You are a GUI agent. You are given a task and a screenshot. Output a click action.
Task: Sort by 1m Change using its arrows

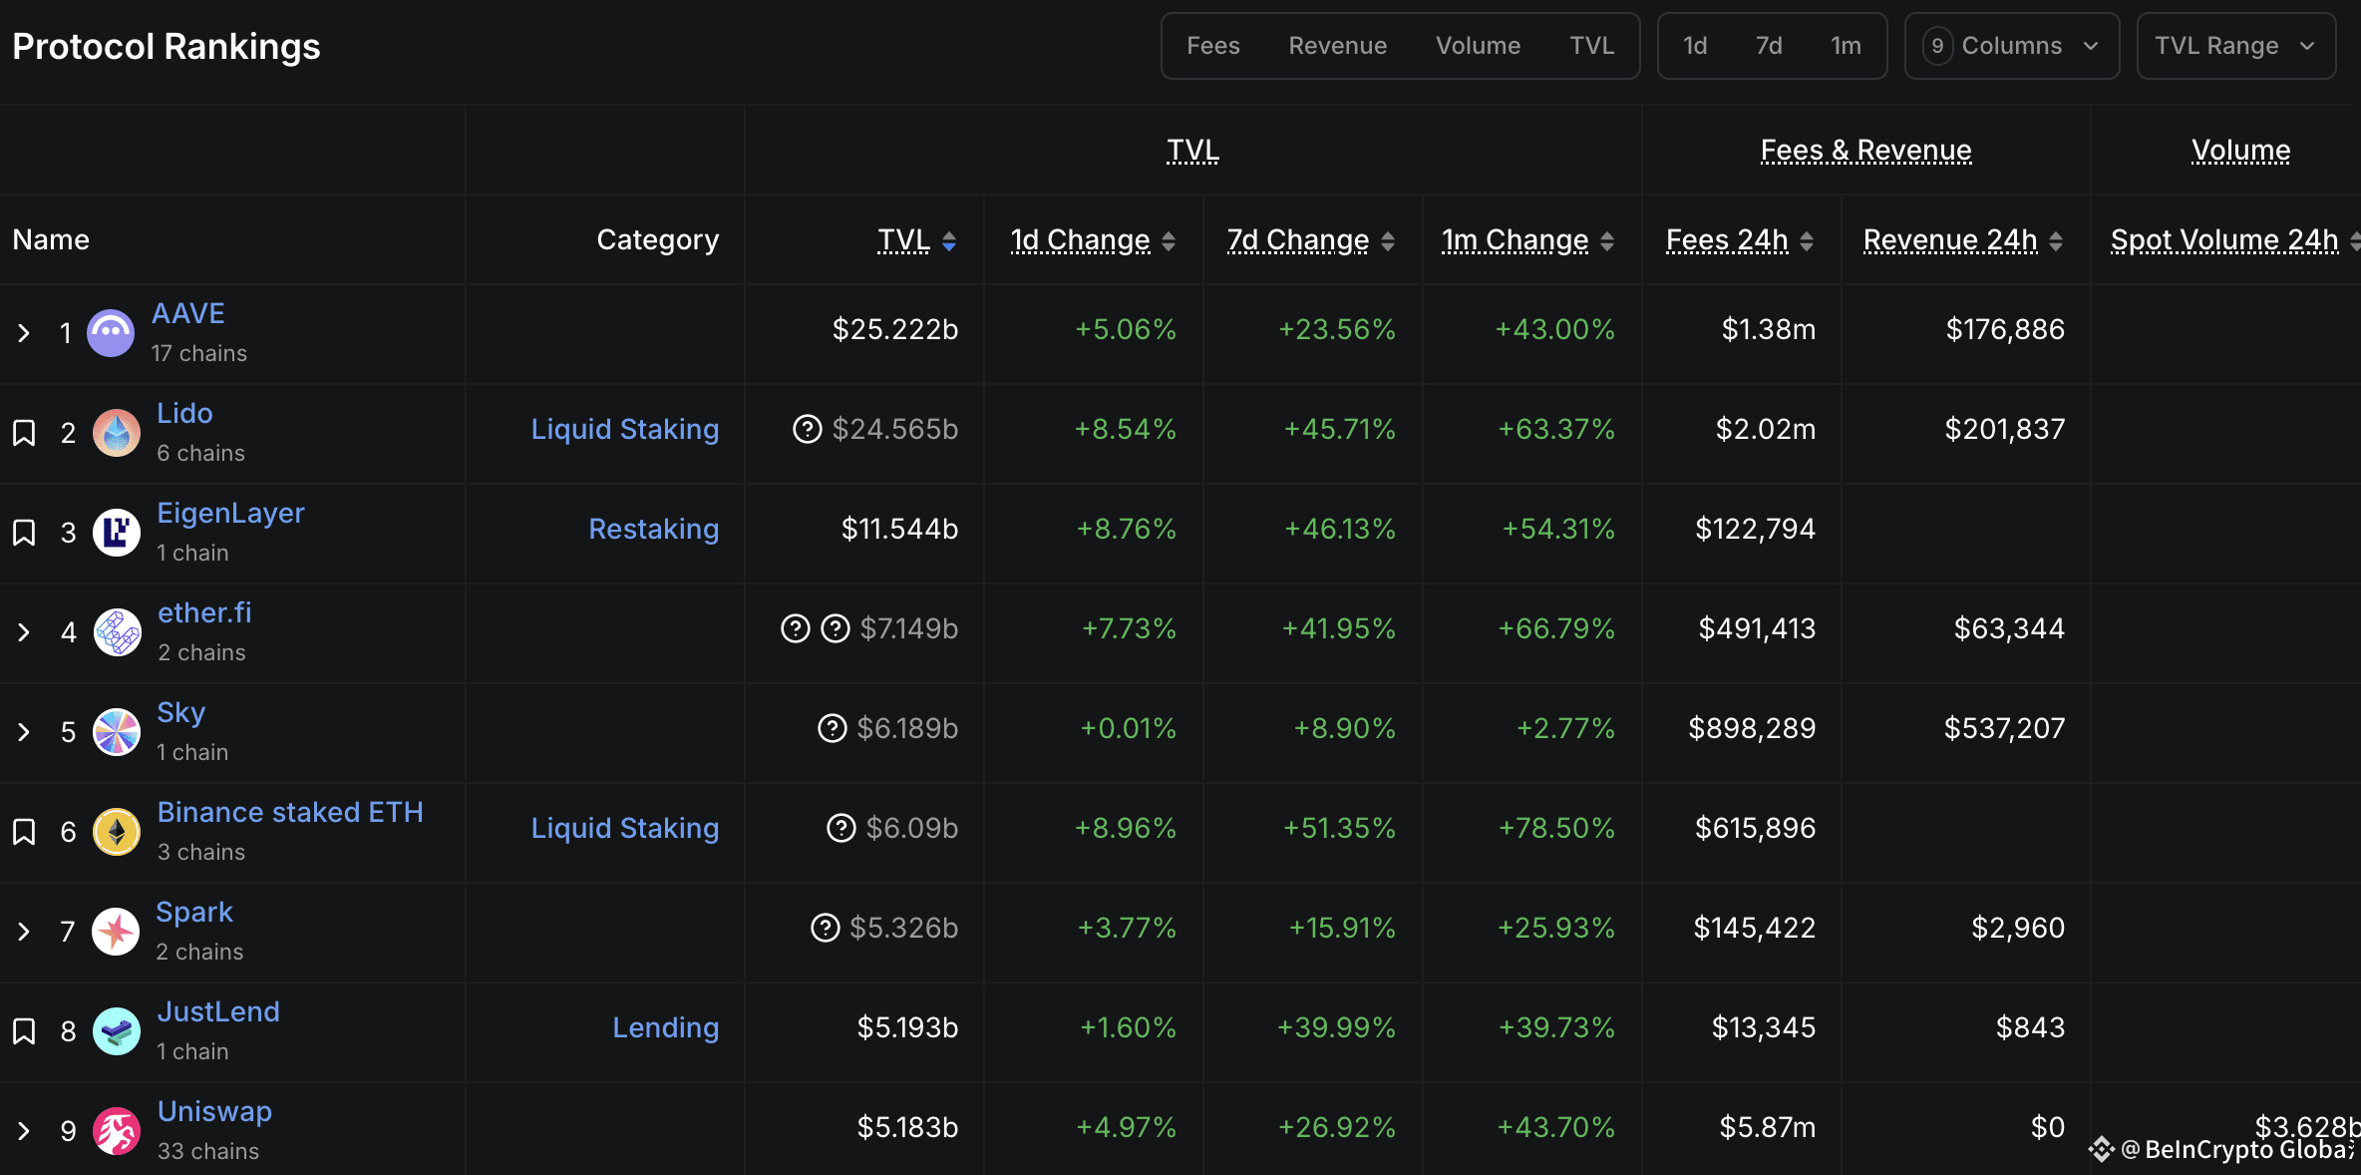[x=1607, y=241]
